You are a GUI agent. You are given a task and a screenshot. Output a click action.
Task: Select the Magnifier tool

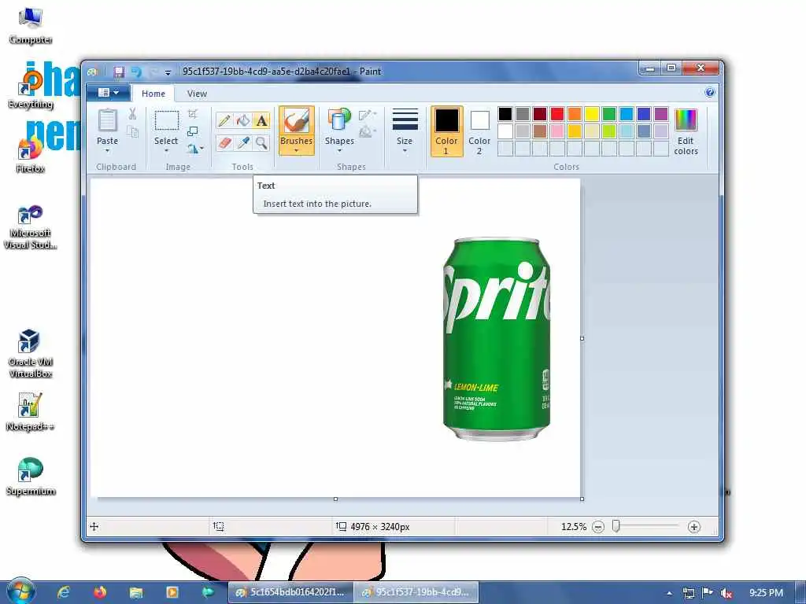261,142
